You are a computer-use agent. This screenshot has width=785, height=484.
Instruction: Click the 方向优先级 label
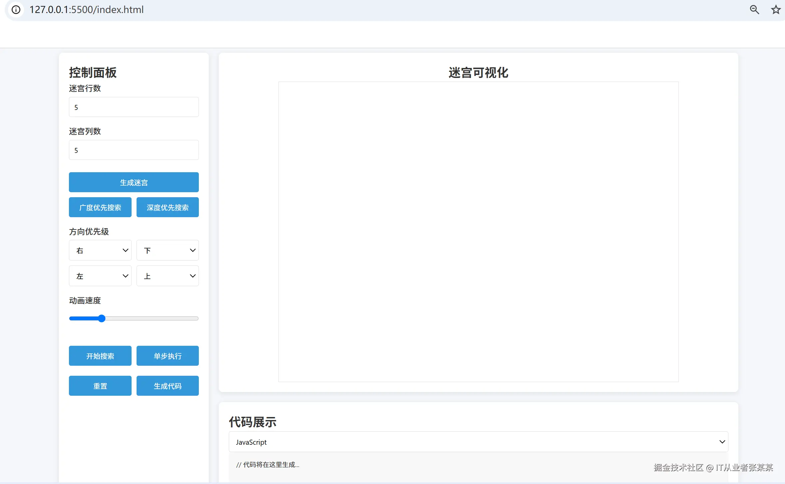tap(89, 232)
